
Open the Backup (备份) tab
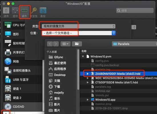43,13
